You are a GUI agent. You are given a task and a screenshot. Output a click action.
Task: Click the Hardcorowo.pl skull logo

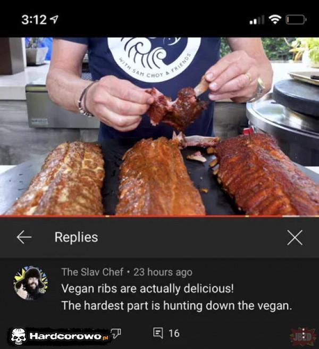[x=18, y=336]
